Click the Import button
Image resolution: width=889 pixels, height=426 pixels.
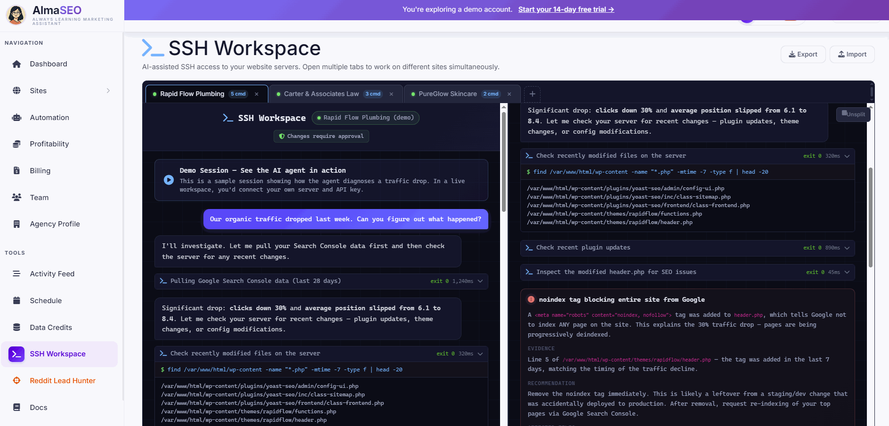point(852,55)
